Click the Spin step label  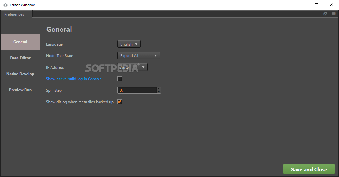click(x=54, y=90)
